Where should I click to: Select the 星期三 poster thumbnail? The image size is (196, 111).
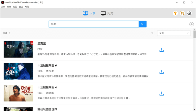tap(18, 49)
